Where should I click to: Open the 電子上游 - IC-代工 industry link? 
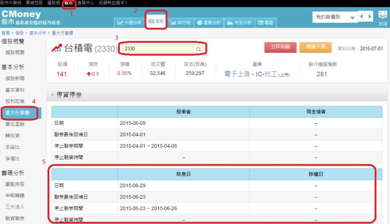pyautogui.click(x=251, y=74)
